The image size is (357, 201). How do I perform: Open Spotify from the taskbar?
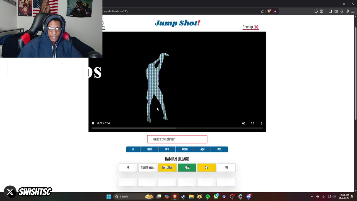tap(208, 197)
